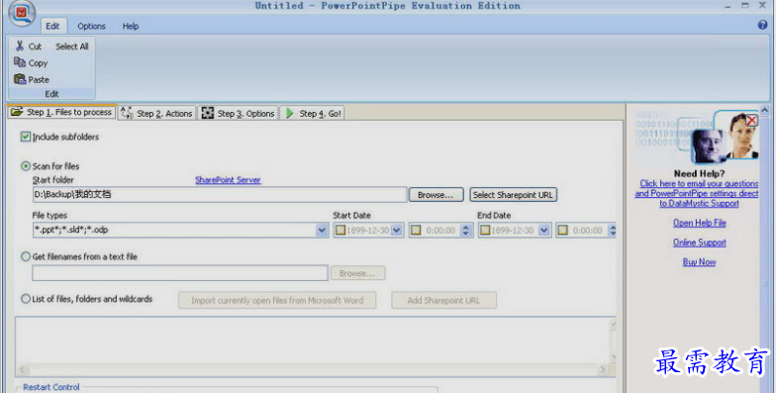
Task: Open the Help ribbon tab
Action: (x=131, y=26)
